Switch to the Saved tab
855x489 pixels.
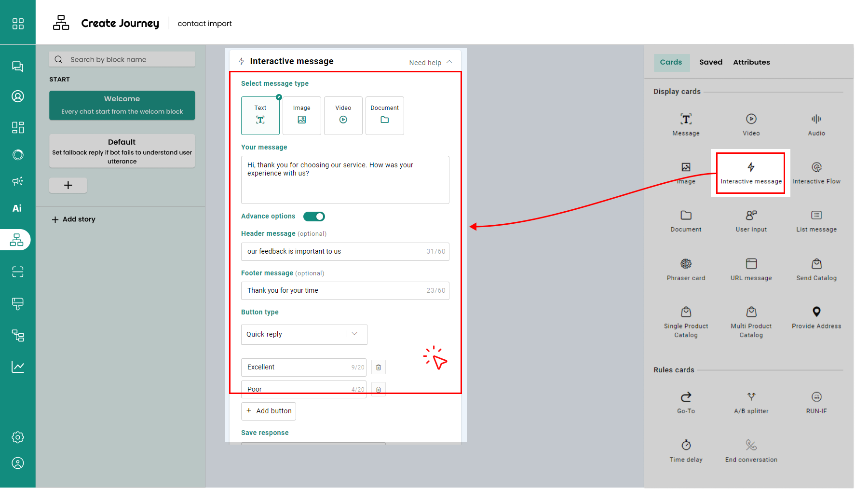click(710, 62)
